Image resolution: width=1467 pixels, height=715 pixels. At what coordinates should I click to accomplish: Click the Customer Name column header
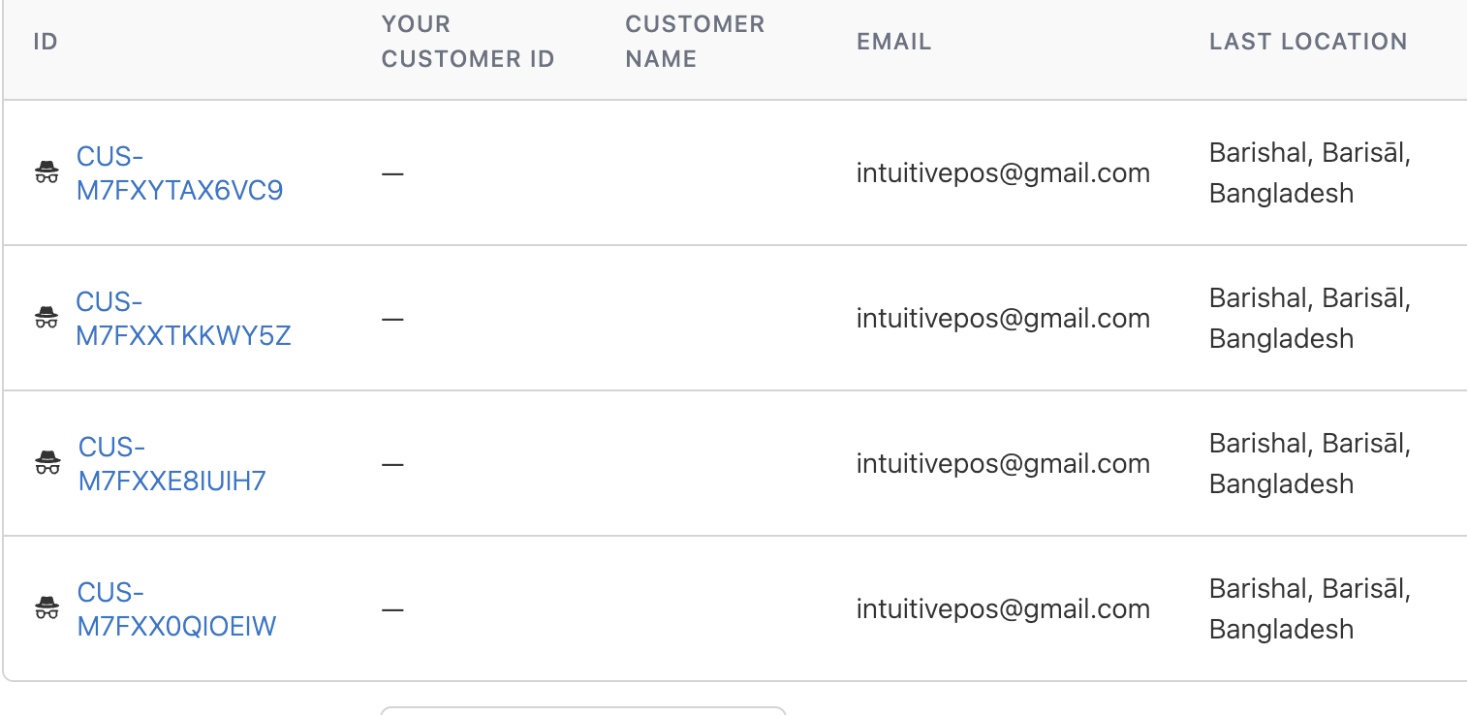[x=695, y=42]
